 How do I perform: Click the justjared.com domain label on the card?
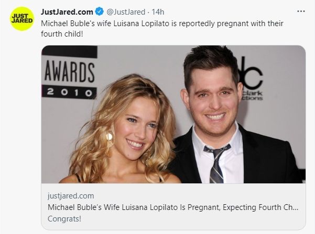tap(71, 196)
